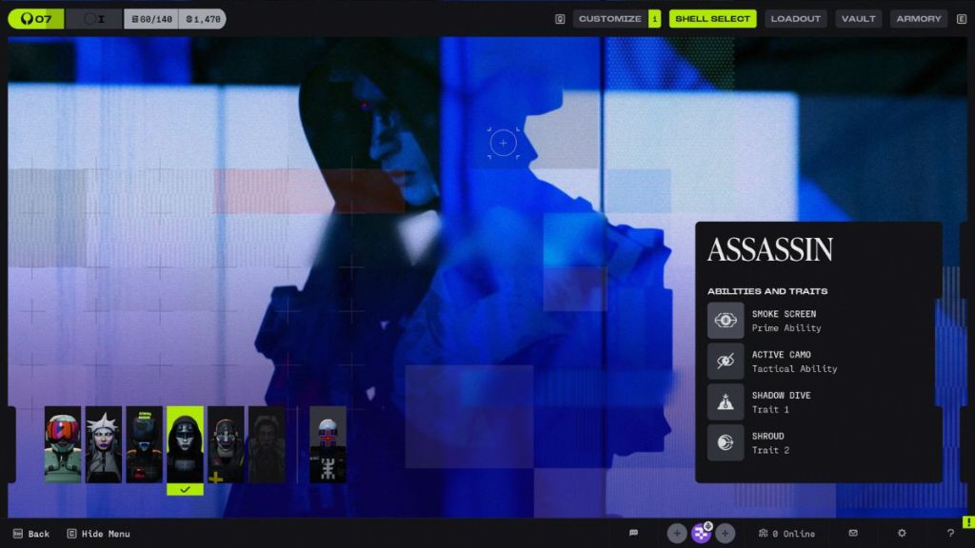
Task: Open the Loadout tab
Action: pyautogui.click(x=795, y=19)
